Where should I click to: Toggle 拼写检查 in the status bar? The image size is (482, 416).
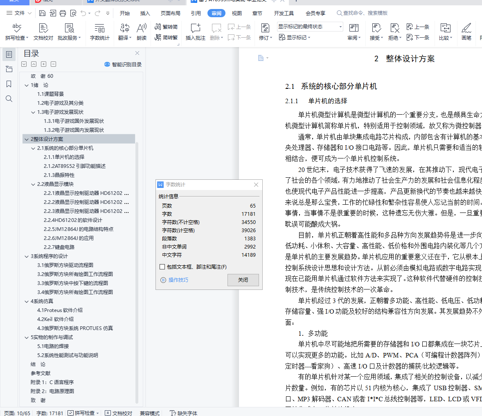click(83, 413)
